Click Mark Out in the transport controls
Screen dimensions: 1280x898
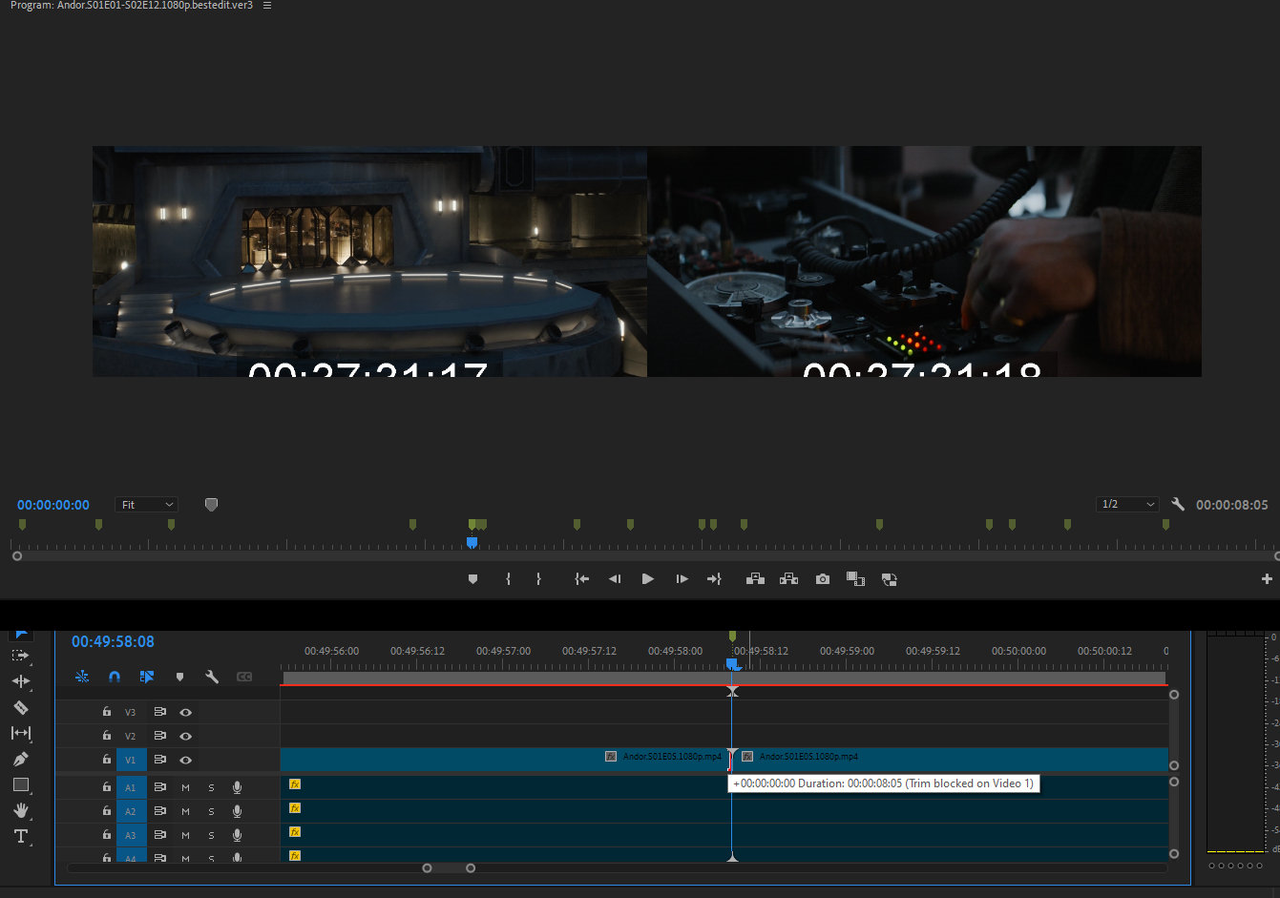538,579
